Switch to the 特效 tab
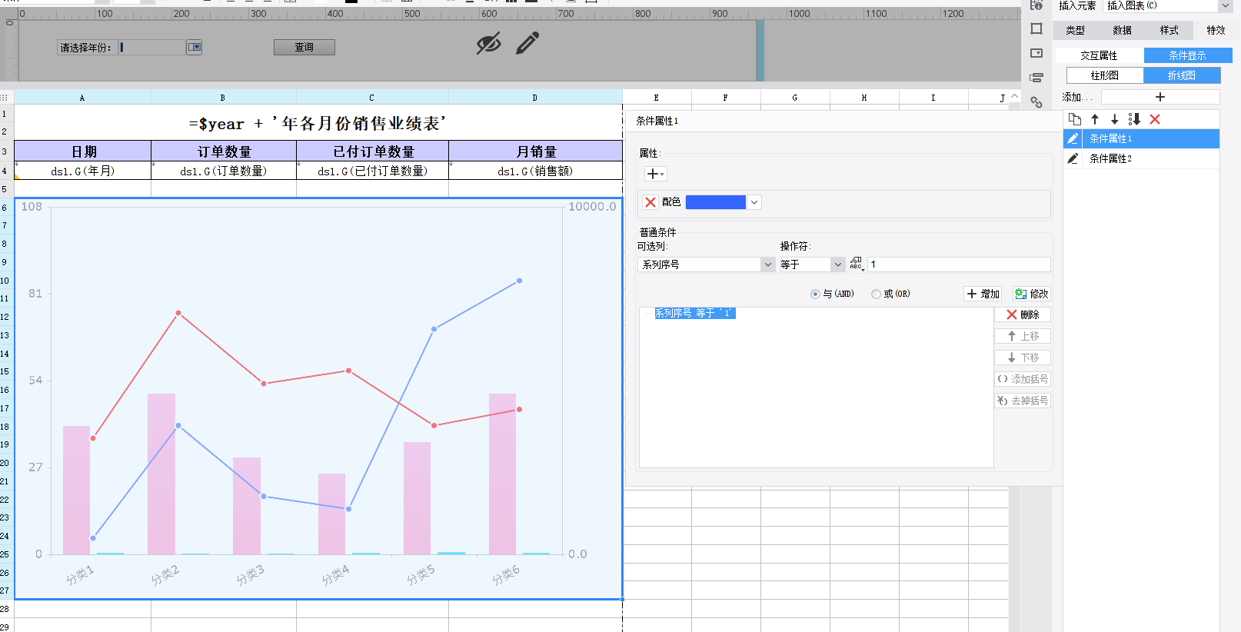 [1216, 30]
